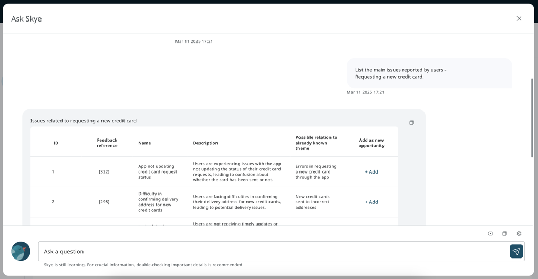Open feedback reference [298]
This screenshot has width=538, height=279.
[104, 202]
